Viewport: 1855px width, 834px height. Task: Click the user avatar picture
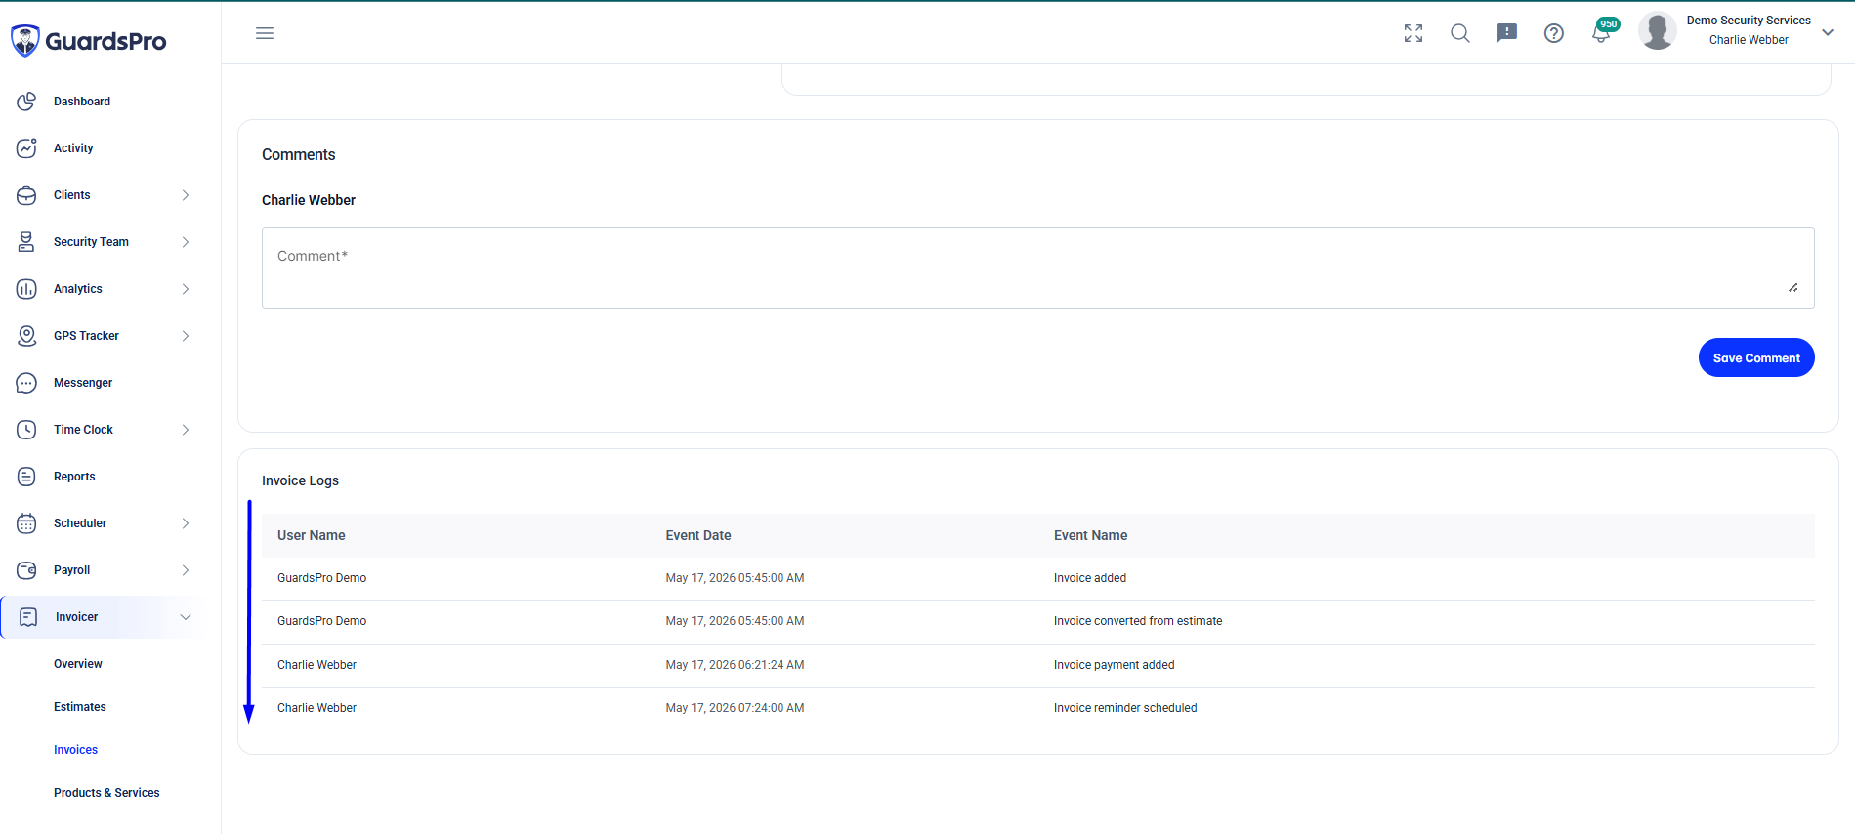click(1658, 31)
